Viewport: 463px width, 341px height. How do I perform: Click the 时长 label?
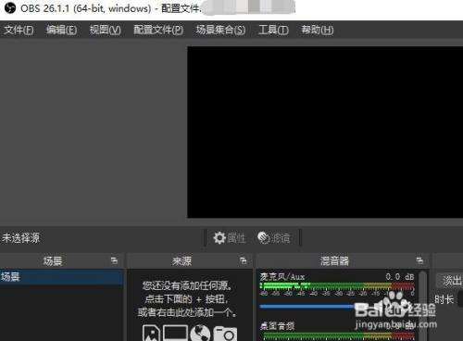coord(444,299)
